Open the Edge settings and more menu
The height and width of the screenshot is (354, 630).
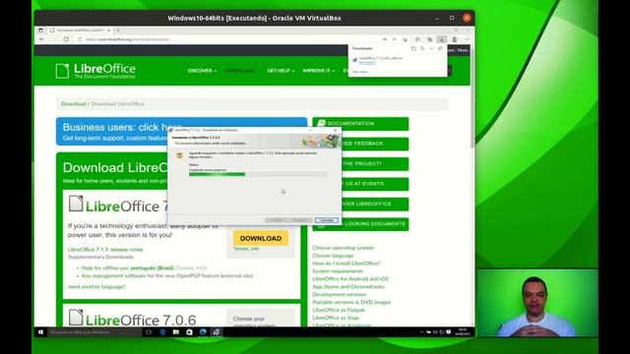point(467,39)
